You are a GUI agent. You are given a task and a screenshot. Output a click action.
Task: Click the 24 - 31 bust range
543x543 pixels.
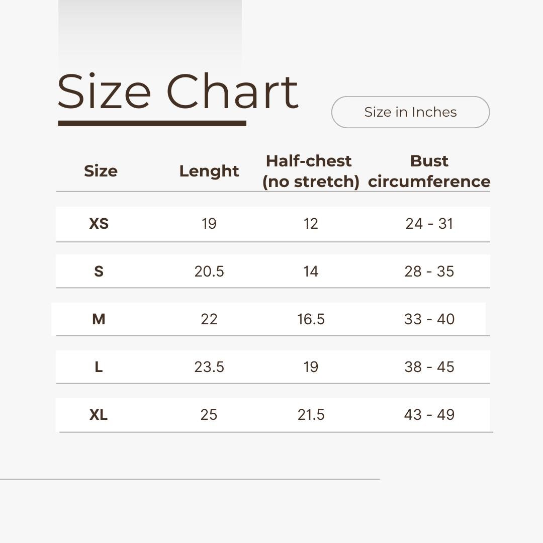pos(429,224)
